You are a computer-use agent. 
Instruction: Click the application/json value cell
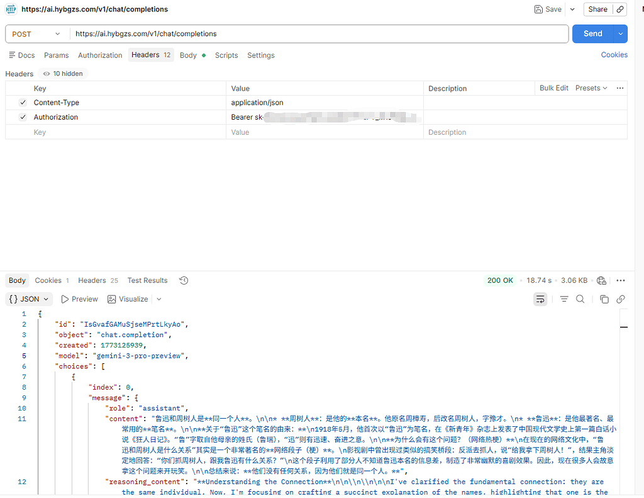click(x=325, y=103)
